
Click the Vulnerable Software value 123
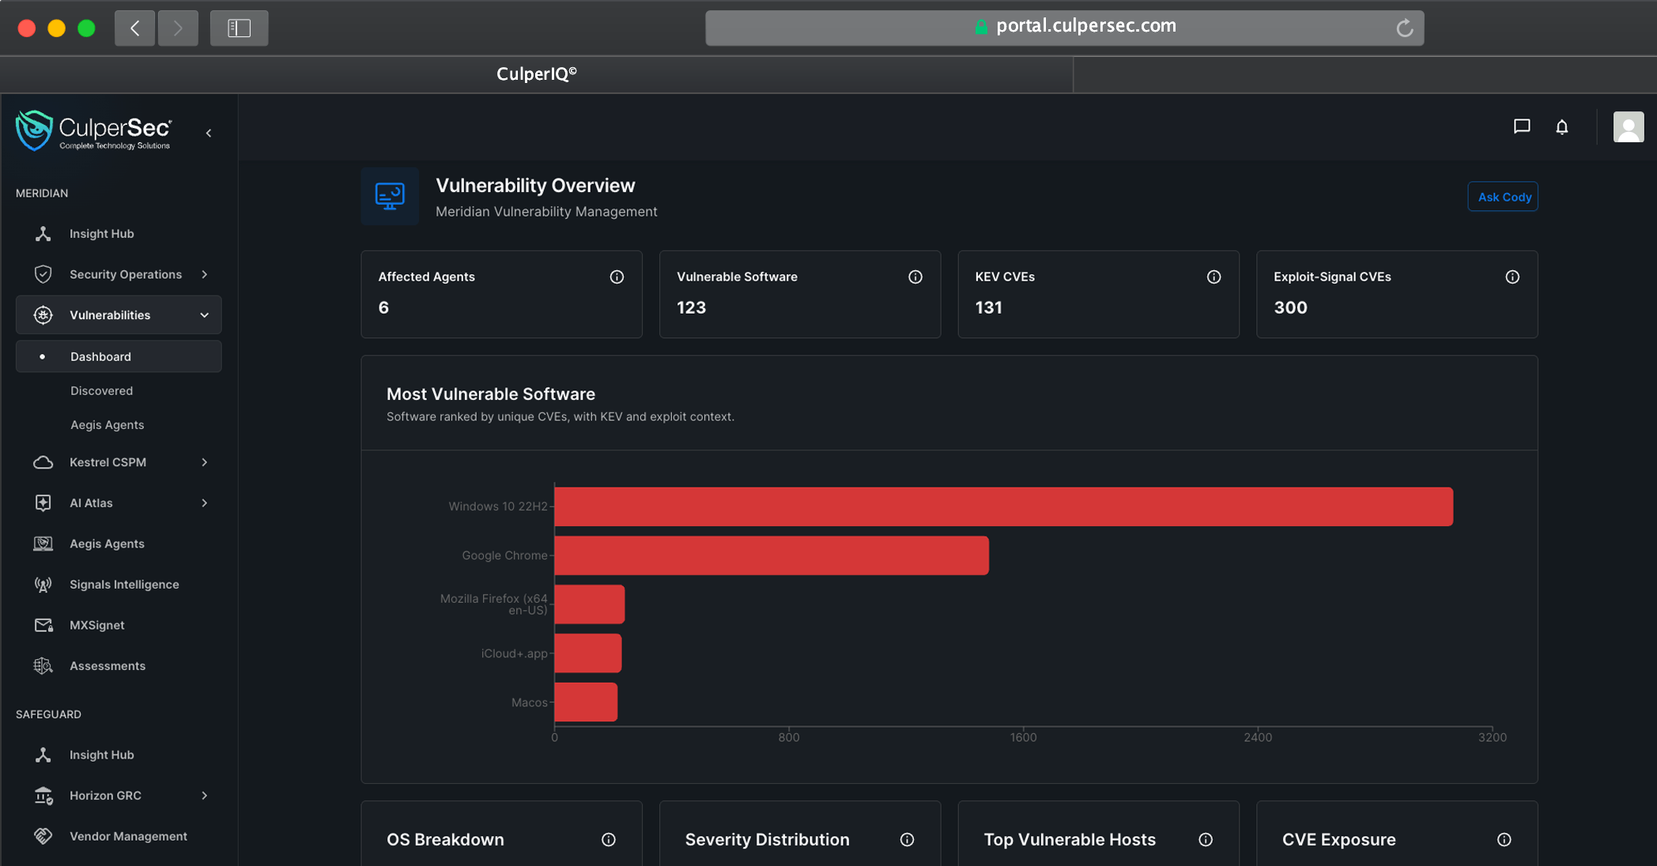tap(691, 307)
